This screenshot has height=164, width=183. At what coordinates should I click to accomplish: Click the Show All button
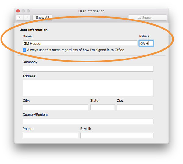point(42,17)
